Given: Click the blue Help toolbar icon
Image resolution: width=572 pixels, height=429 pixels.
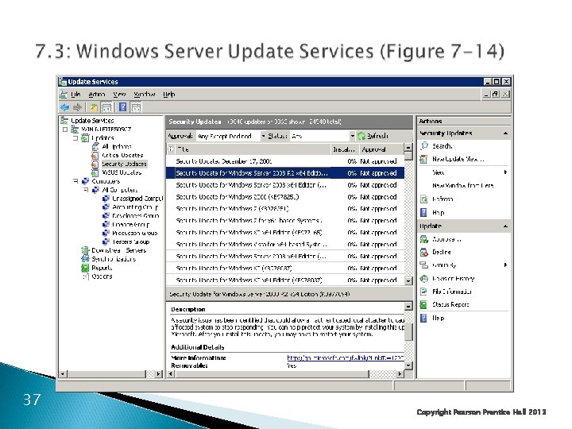Looking at the screenshot, I should point(123,107).
